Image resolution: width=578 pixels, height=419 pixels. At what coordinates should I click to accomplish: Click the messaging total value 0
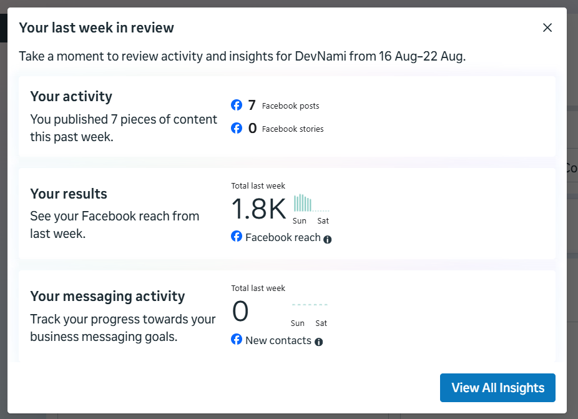(x=240, y=311)
